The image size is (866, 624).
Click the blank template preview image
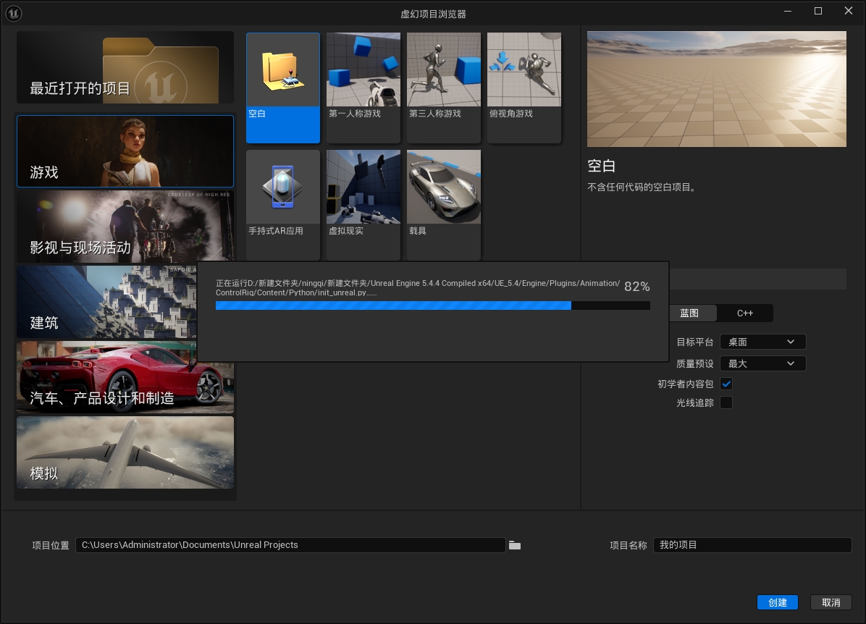coord(716,89)
